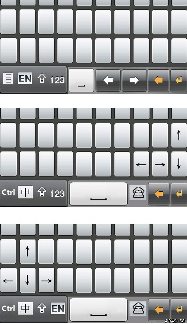Toggle EN language key on the top keyboard
187x324 pixels.
(x=25, y=78)
